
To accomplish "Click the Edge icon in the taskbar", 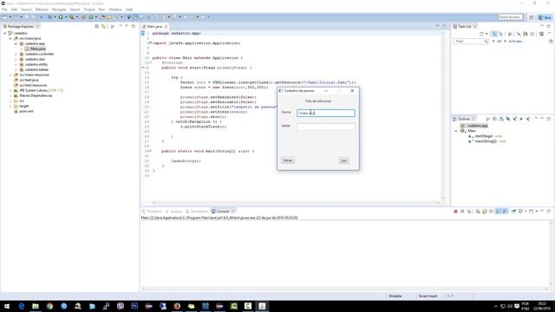I will pos(21,306).
